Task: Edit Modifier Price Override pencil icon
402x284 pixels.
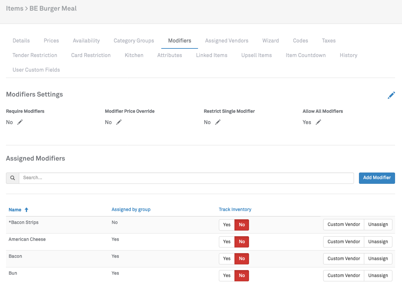Action: click(119, 122)
